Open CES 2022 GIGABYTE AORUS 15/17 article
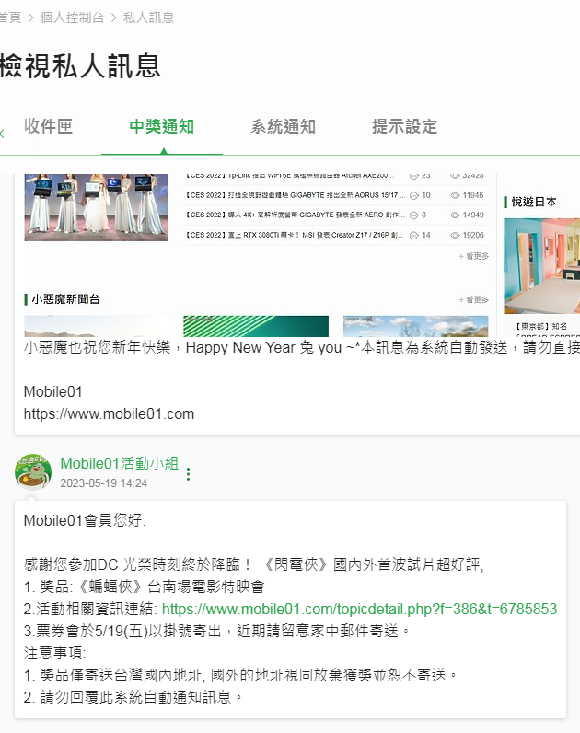 296,195
